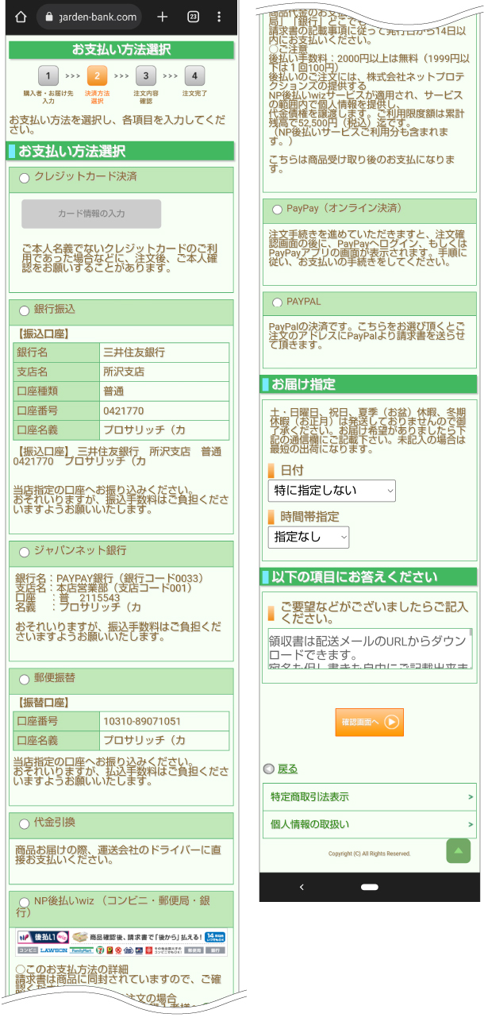Viewport: 484px width, 1025px height.
Task: Click the account number 0421770 cell
Action: click(x=164, y=410)
